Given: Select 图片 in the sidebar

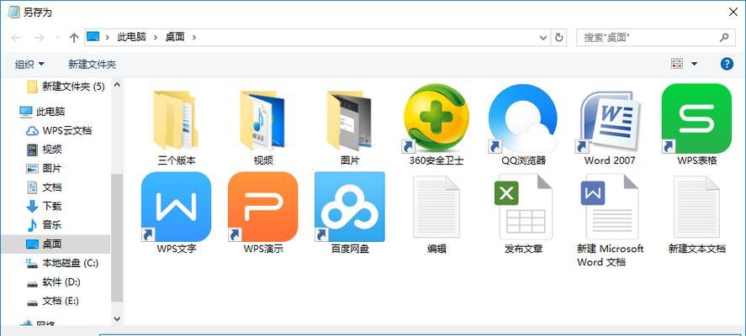Looking at the screenshot, I should [45, 168].
